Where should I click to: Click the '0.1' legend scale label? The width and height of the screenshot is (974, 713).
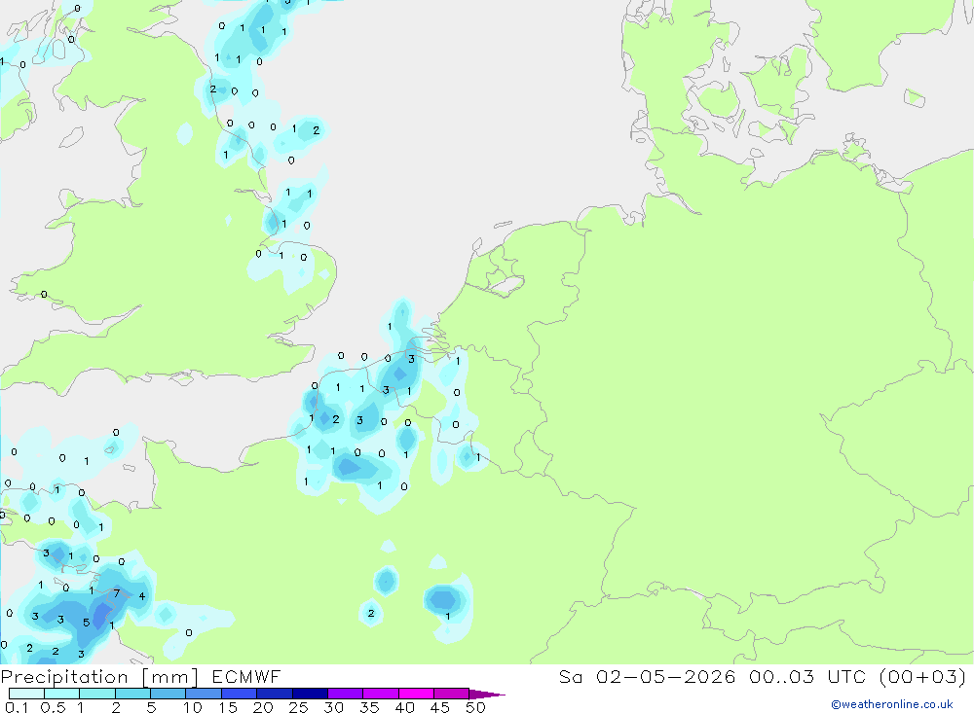(17, 707)
